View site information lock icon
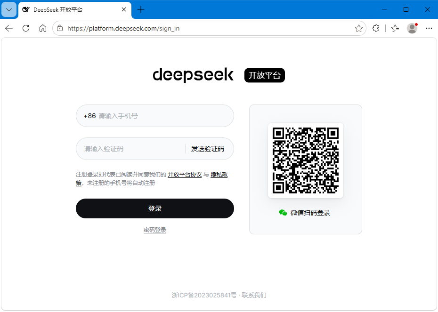The image size is (438, 312). [60, 28]
